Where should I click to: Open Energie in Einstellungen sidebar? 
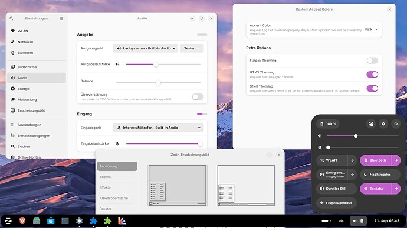(37, 89)
